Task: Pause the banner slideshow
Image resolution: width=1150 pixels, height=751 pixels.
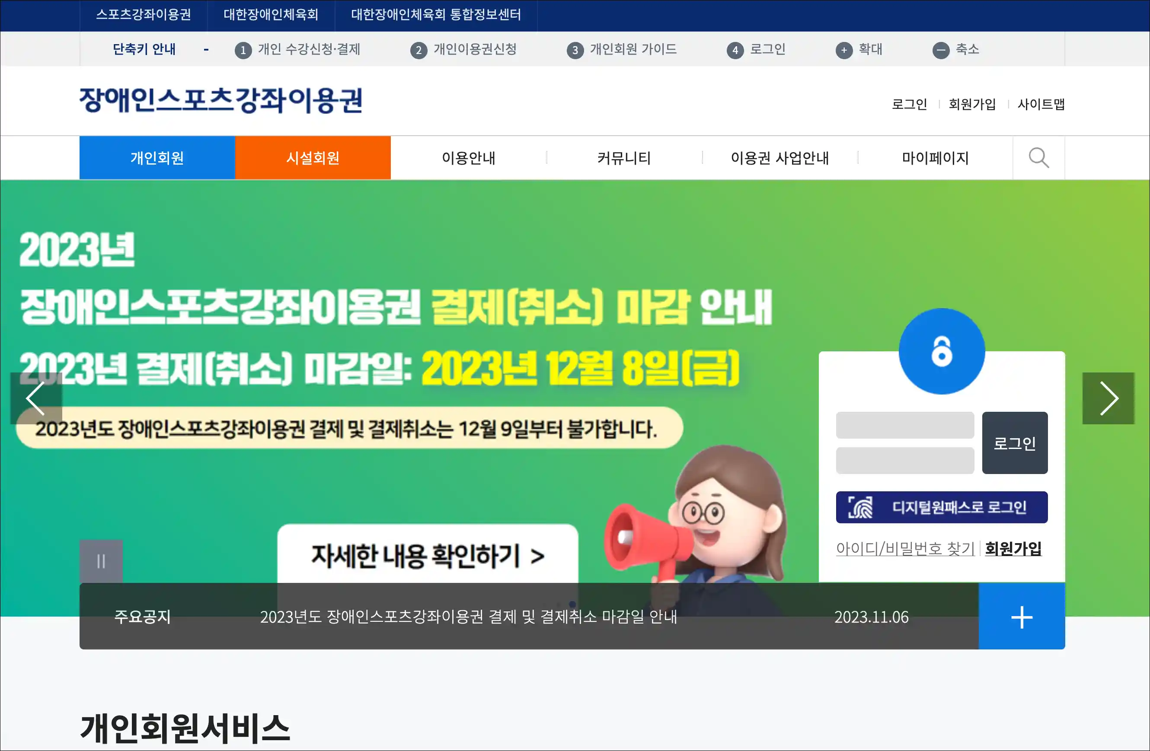Action: 101,561
